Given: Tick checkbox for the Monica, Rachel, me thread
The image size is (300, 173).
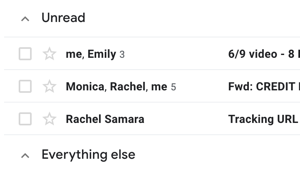Looking at the screenshot, I should coord(25,86).
